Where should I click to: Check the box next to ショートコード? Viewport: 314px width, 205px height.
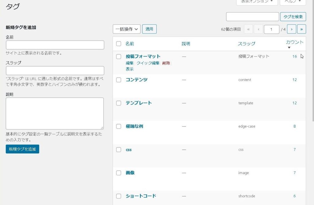(x=119, y=196)
